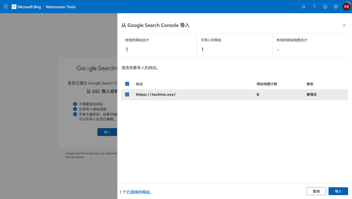Toggle the select-all sites checkbox
The height and width of the screenshot is (199, 352).
click(x=127, y=84)
